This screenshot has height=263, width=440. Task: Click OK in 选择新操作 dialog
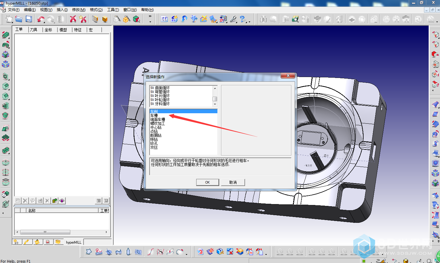[208, 182]
